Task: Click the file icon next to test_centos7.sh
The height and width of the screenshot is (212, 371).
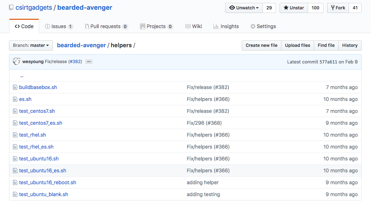Action: tap(15, 111)
